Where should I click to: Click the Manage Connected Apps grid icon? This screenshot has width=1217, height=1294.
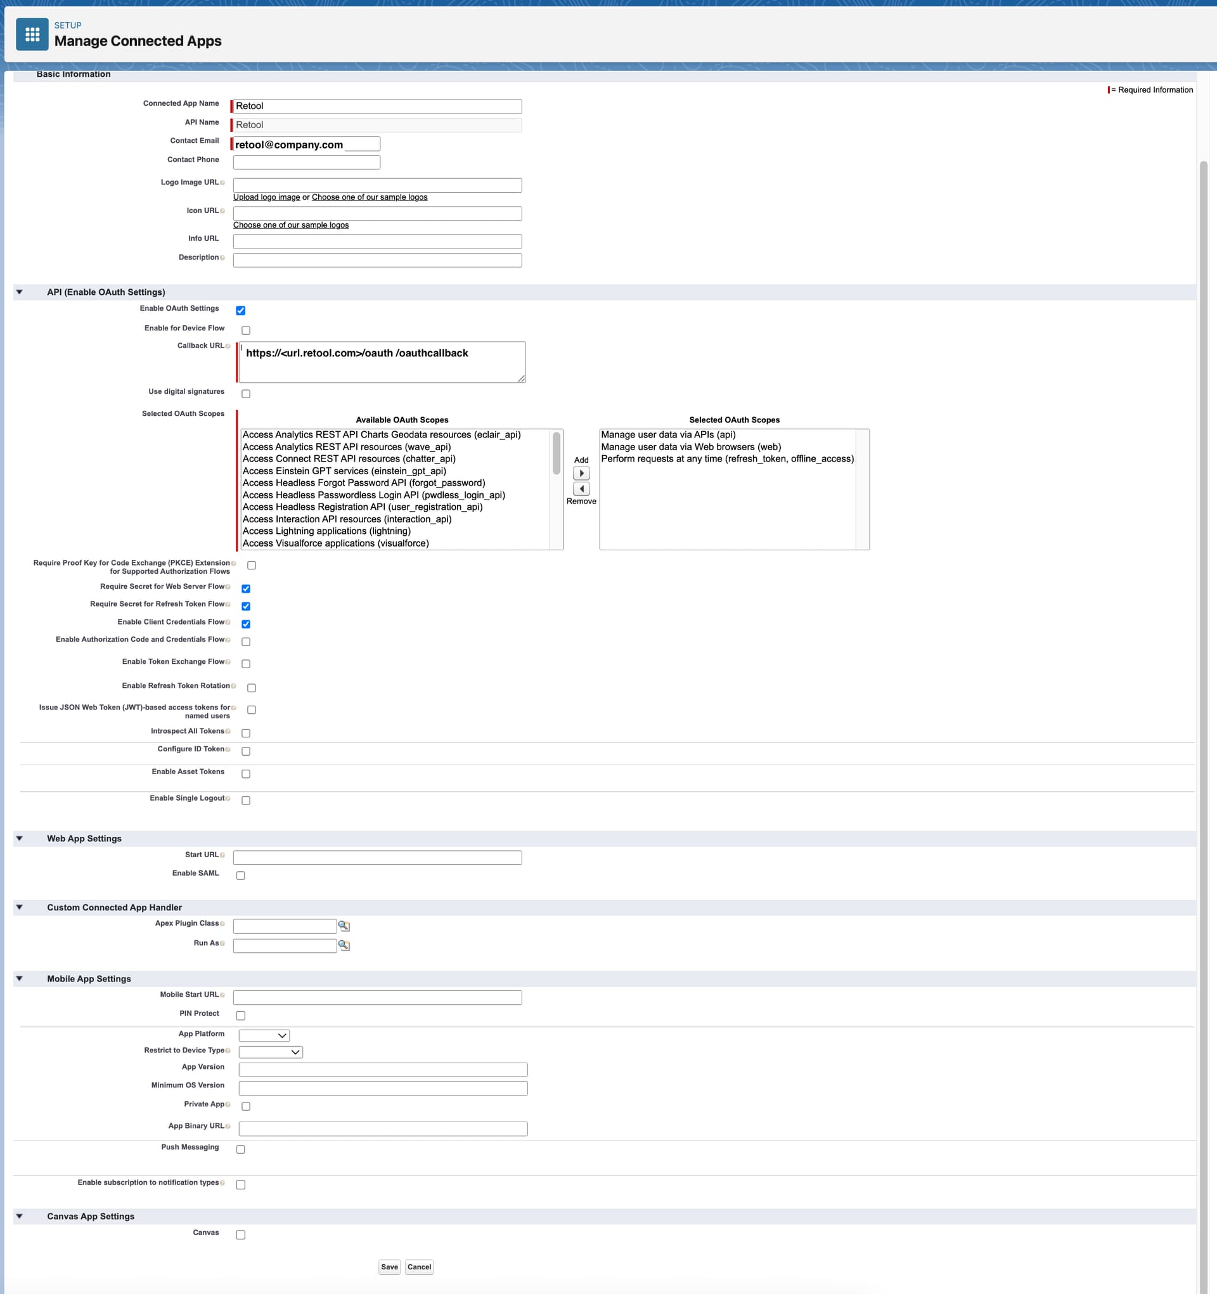click(x=32, y=34)
